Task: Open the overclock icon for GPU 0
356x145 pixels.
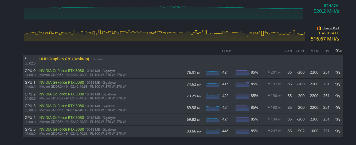Action: 338,72
